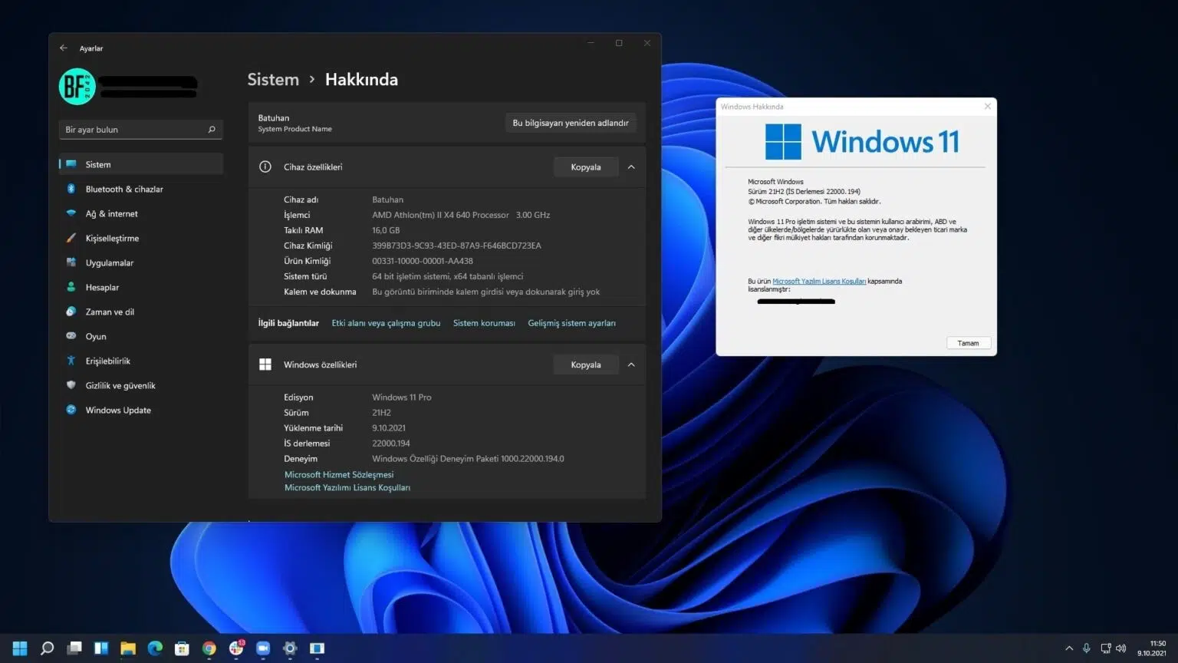Click the info icon beside Cihaz özellikleri
Viewport: 1178px width, 663px height.
265,167
